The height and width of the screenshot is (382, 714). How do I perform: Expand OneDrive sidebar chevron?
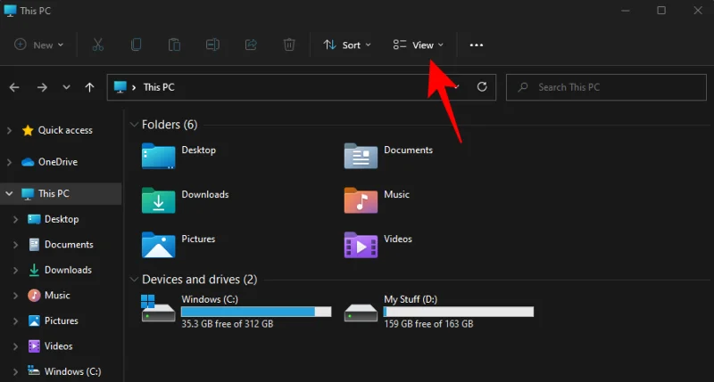(x=9, y=162)
